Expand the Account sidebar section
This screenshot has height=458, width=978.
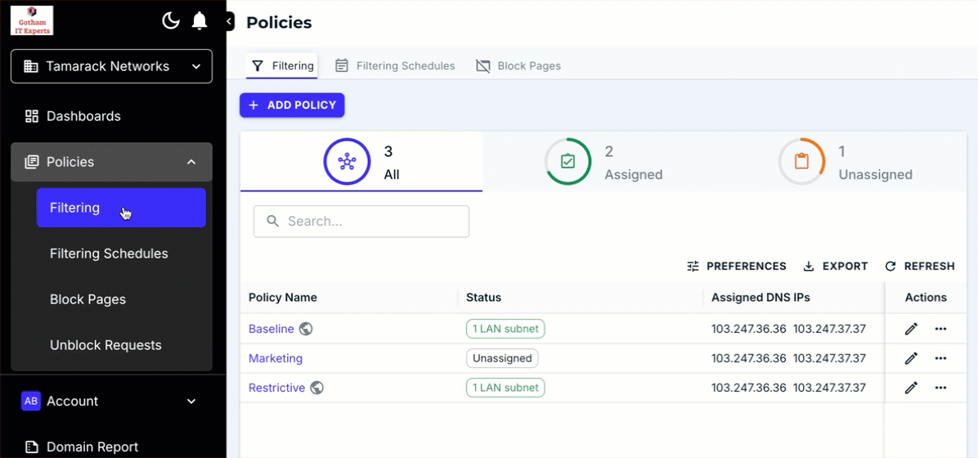(x=112, y=402)
